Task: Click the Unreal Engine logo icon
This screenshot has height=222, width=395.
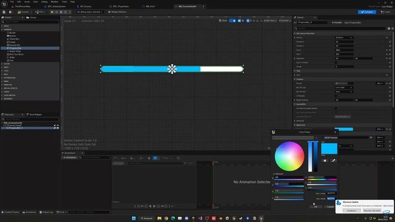Action: point(4,4)
